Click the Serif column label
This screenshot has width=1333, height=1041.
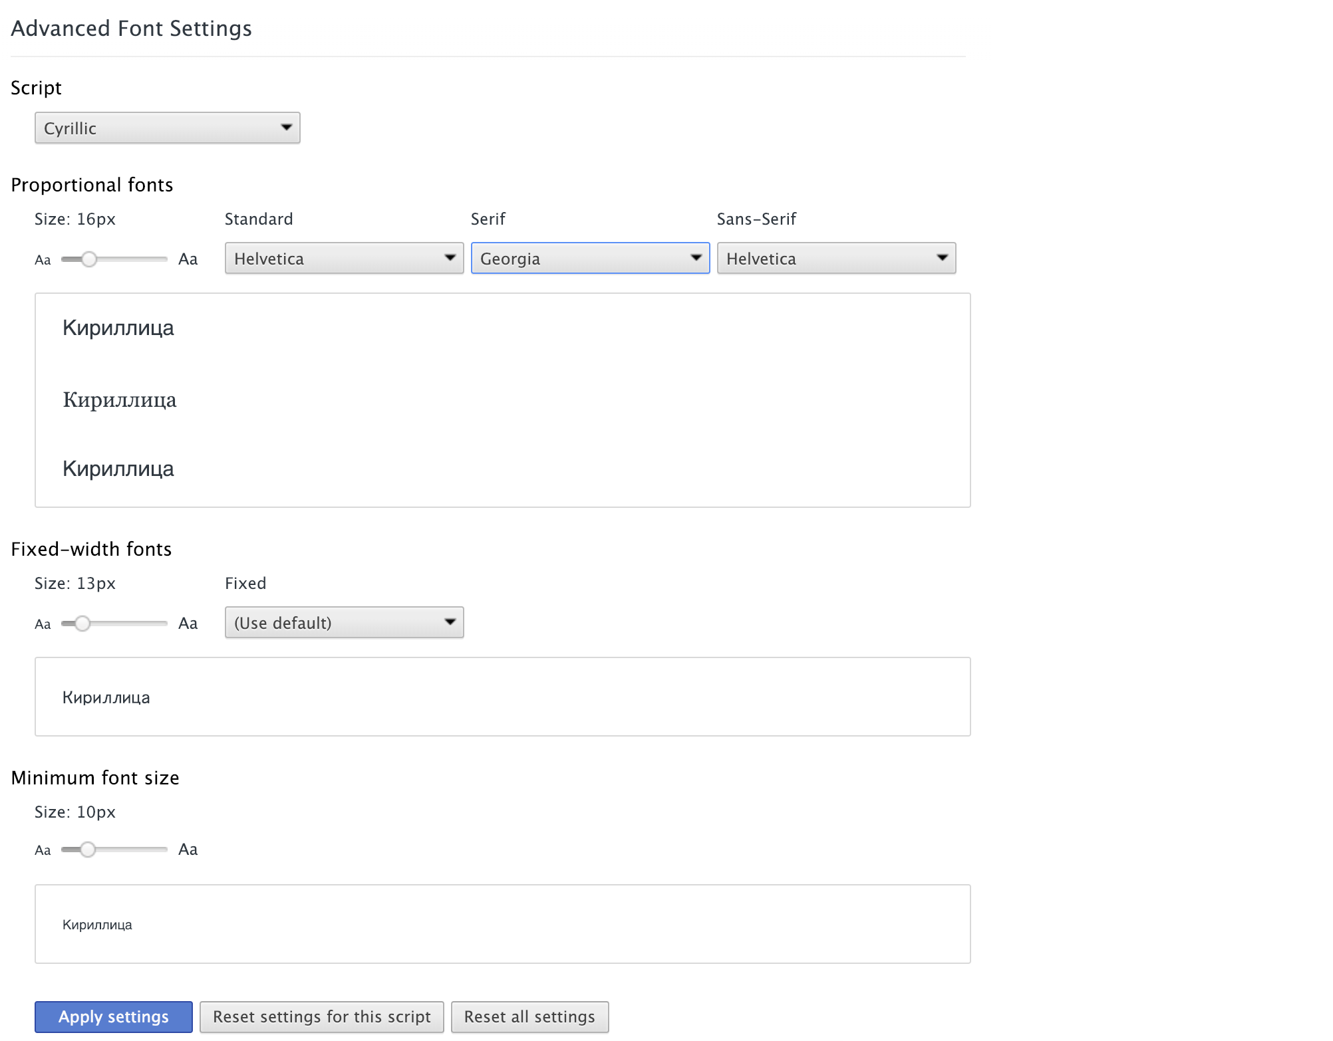[488, 219]
